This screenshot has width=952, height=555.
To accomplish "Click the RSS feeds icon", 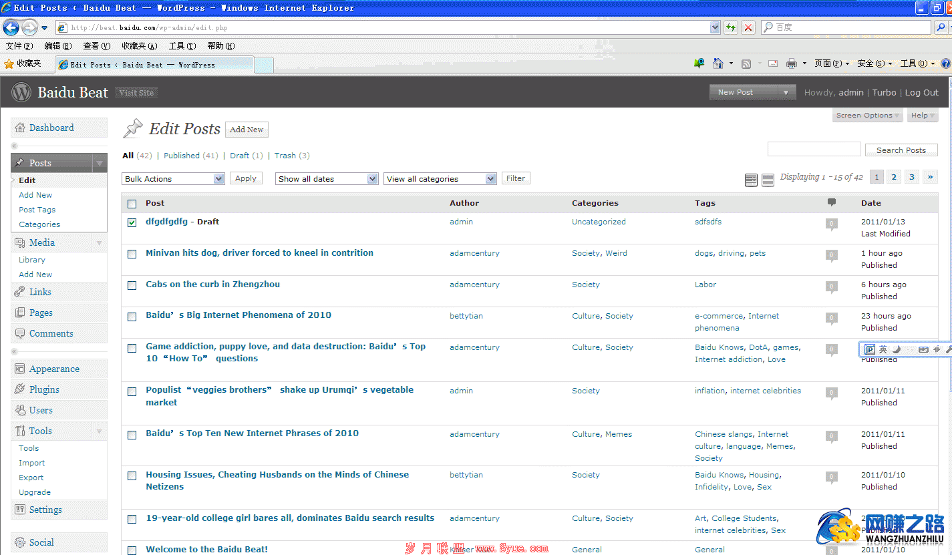I will [x=746, y=63].
